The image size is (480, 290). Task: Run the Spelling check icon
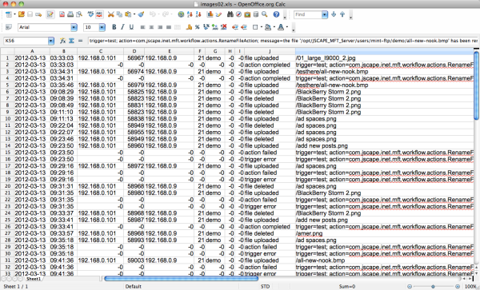pyautogui.click(x=90, y=14)
